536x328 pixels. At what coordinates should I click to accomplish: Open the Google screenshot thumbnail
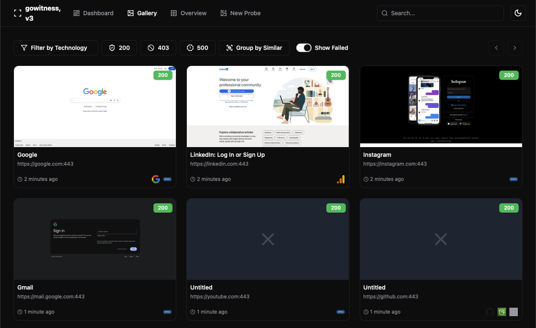pos(95,107)
